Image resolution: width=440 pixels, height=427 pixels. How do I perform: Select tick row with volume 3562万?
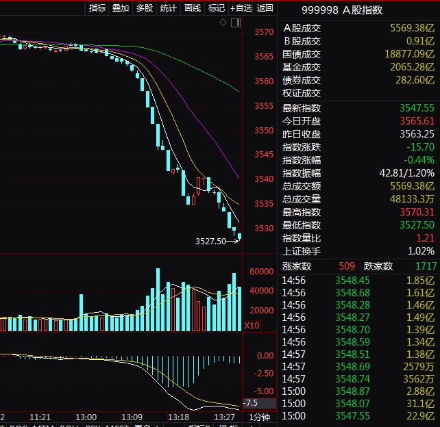click(358, 379)
